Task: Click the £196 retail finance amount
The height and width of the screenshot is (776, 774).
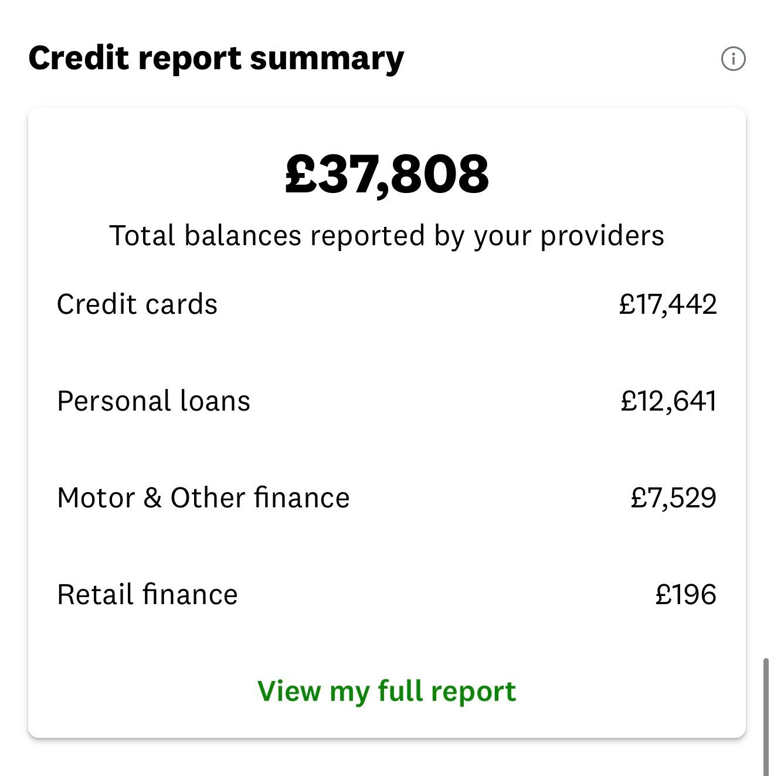Action: click(x=686, y=595)
